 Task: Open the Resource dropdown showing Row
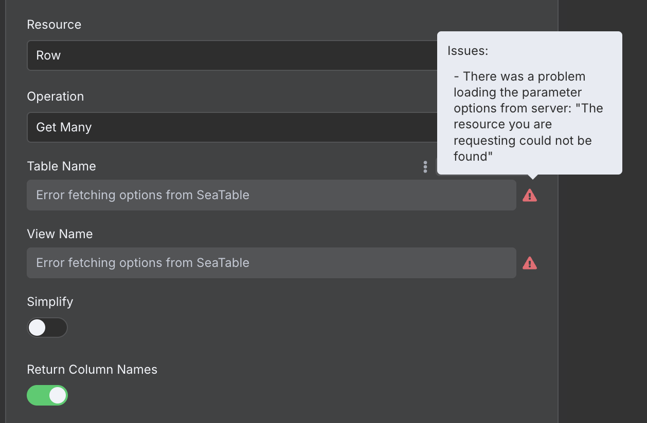[232, 55]
